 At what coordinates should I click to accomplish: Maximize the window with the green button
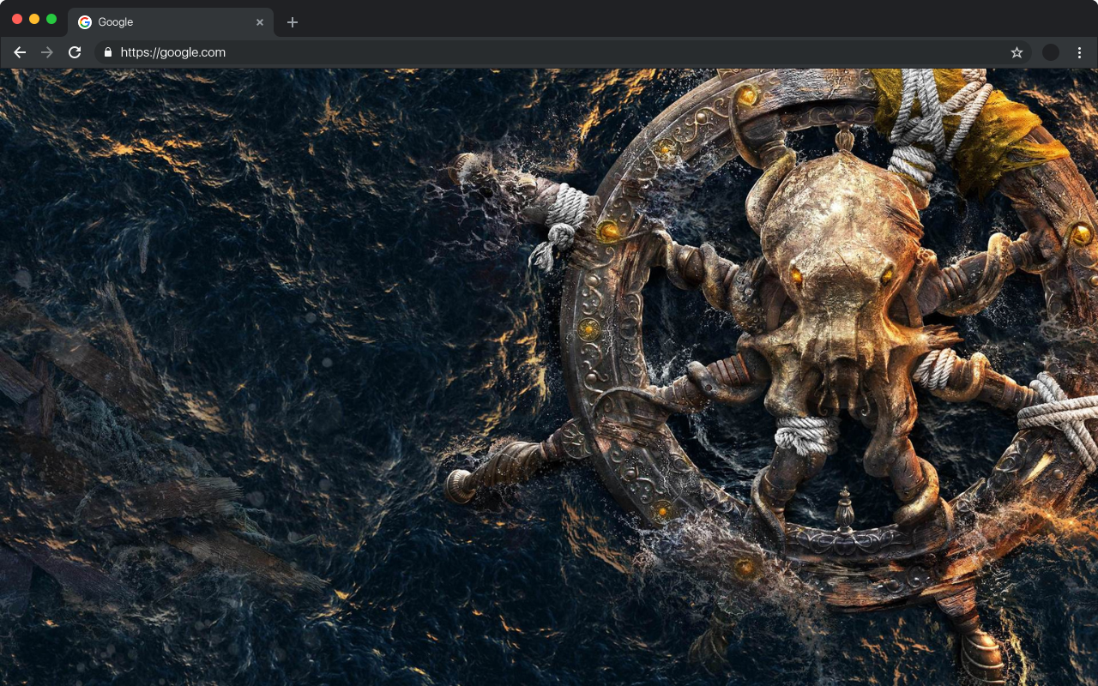(x=51, y=19)
